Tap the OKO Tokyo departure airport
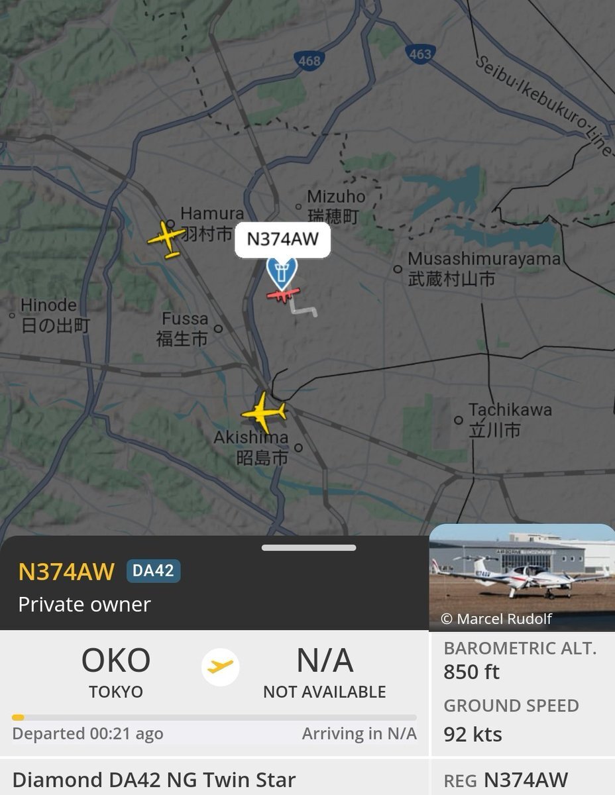Screen dimensions: 615x795 (116, 672)
